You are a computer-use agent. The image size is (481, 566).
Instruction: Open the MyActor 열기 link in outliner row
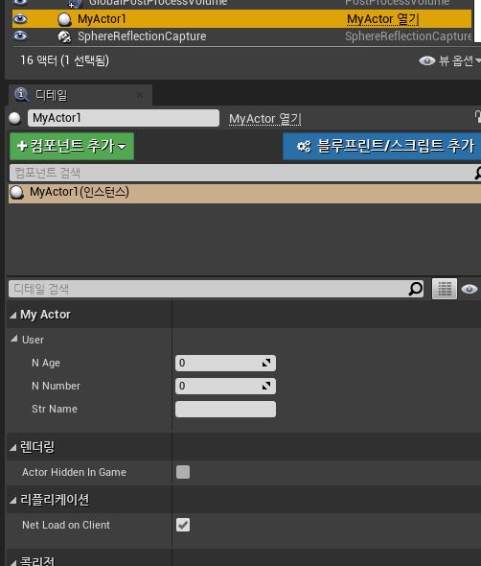click(382, 19)
